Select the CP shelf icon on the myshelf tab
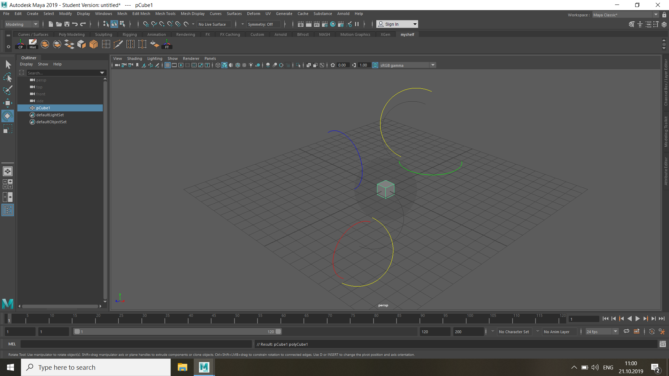This screenshot has width=669, height=376. click(x=20, y=44)
